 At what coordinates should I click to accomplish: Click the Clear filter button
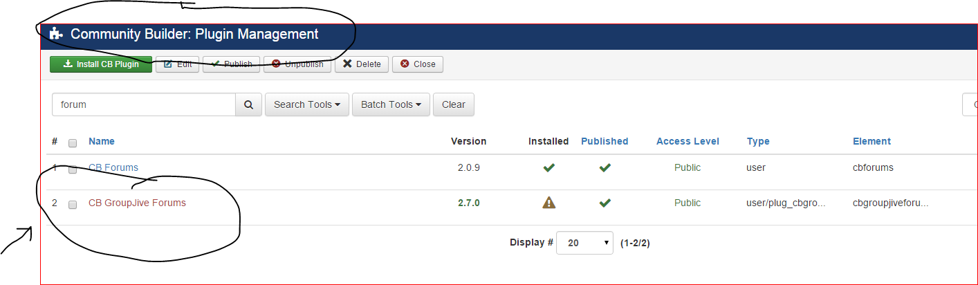point(454,104)
